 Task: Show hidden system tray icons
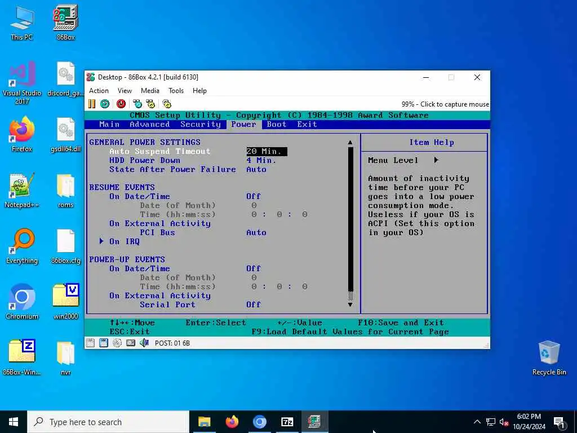tap(477, 422)
